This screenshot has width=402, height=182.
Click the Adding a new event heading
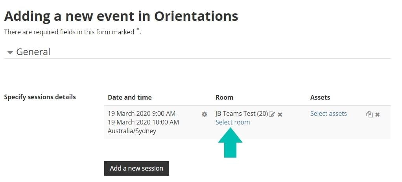tap(121, 16)
